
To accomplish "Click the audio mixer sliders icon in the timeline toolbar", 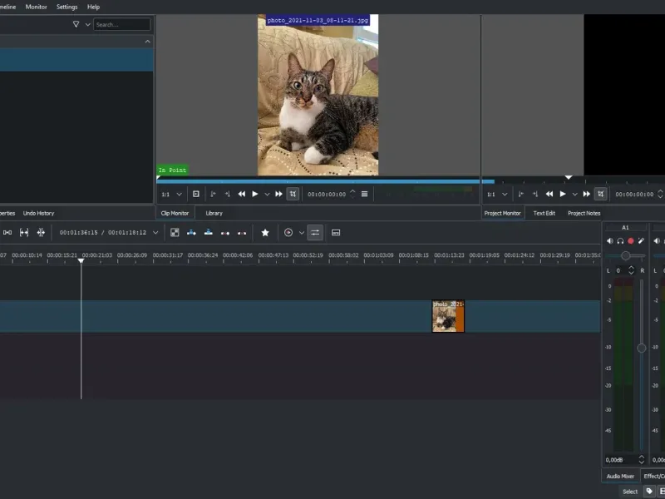I will click(315, 233).
